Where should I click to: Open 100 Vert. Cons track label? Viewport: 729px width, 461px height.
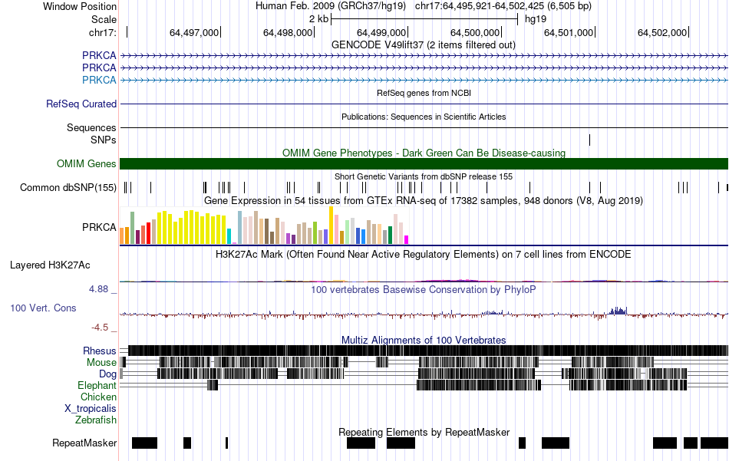(x=43, y=308)
